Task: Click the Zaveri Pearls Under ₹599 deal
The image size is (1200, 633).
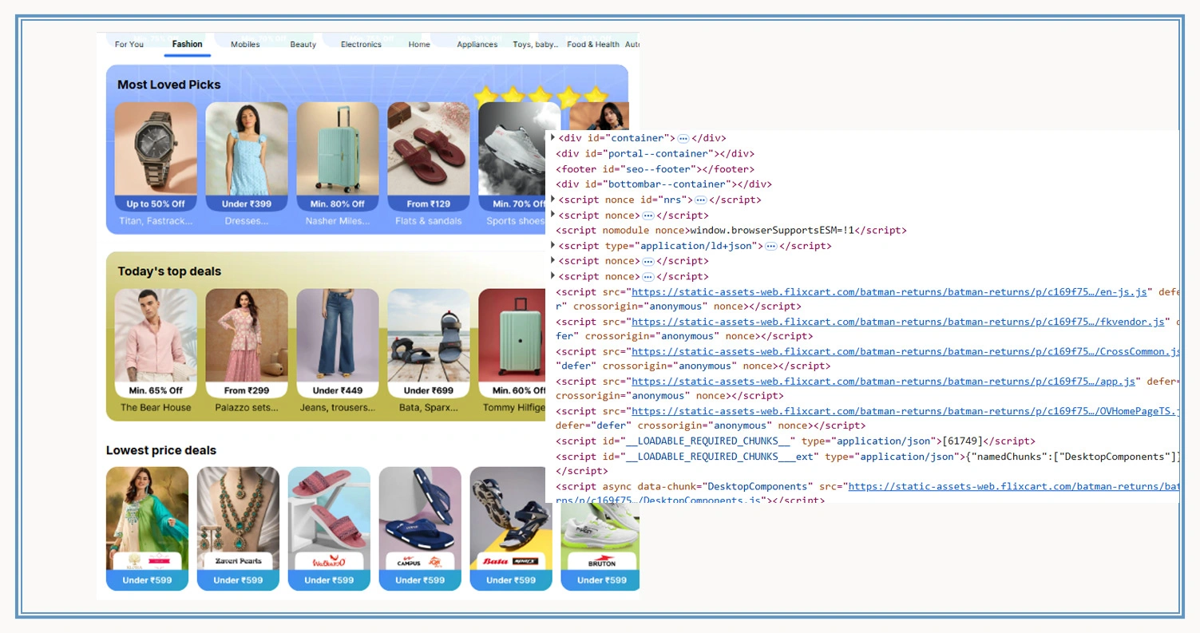Action: pyautogui.click(x=238, y=527)
